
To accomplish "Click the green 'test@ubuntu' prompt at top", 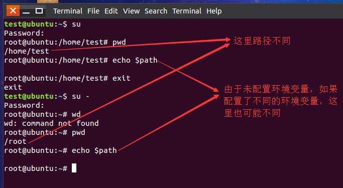I will 29,24.
